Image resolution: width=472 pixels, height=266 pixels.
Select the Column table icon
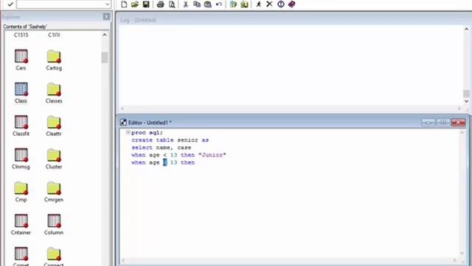(x=54, y=224)
